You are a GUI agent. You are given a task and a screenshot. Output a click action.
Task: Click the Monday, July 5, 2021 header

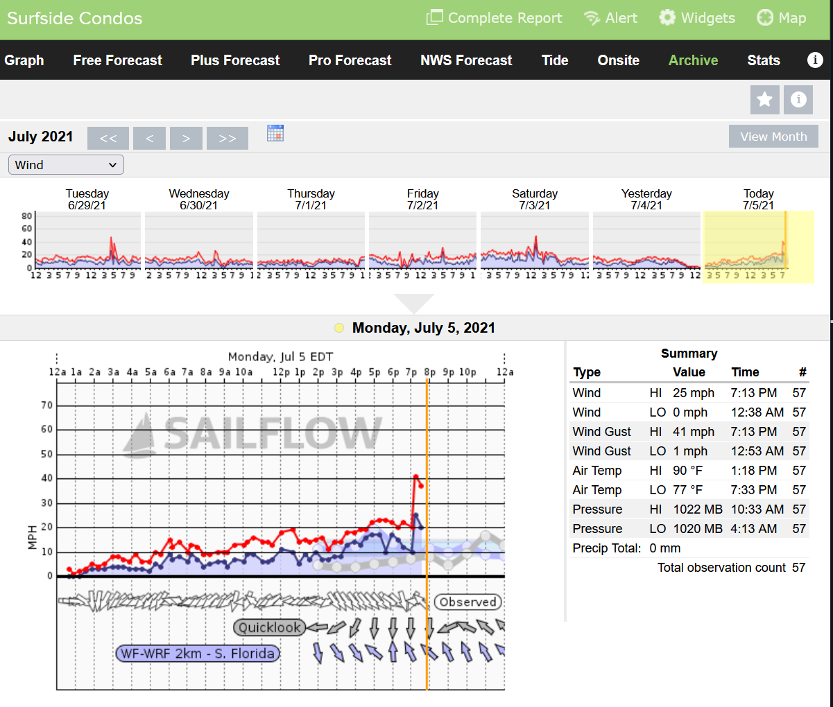(424, 328)
